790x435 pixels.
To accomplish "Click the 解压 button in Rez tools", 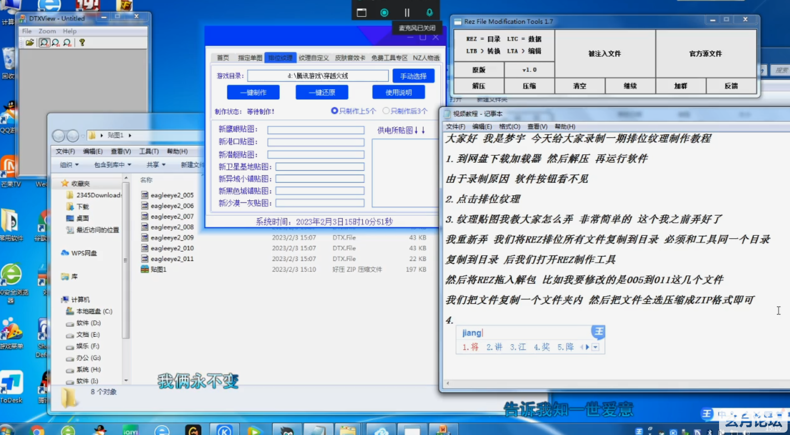I will click(479, 86).
